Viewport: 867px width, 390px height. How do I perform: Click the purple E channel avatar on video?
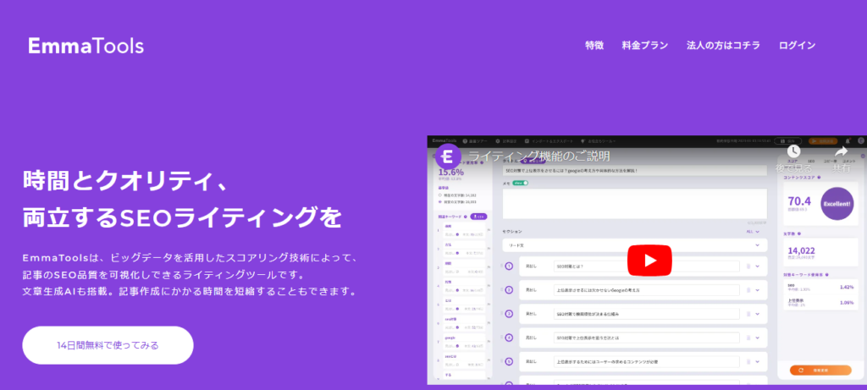point(449,157)
